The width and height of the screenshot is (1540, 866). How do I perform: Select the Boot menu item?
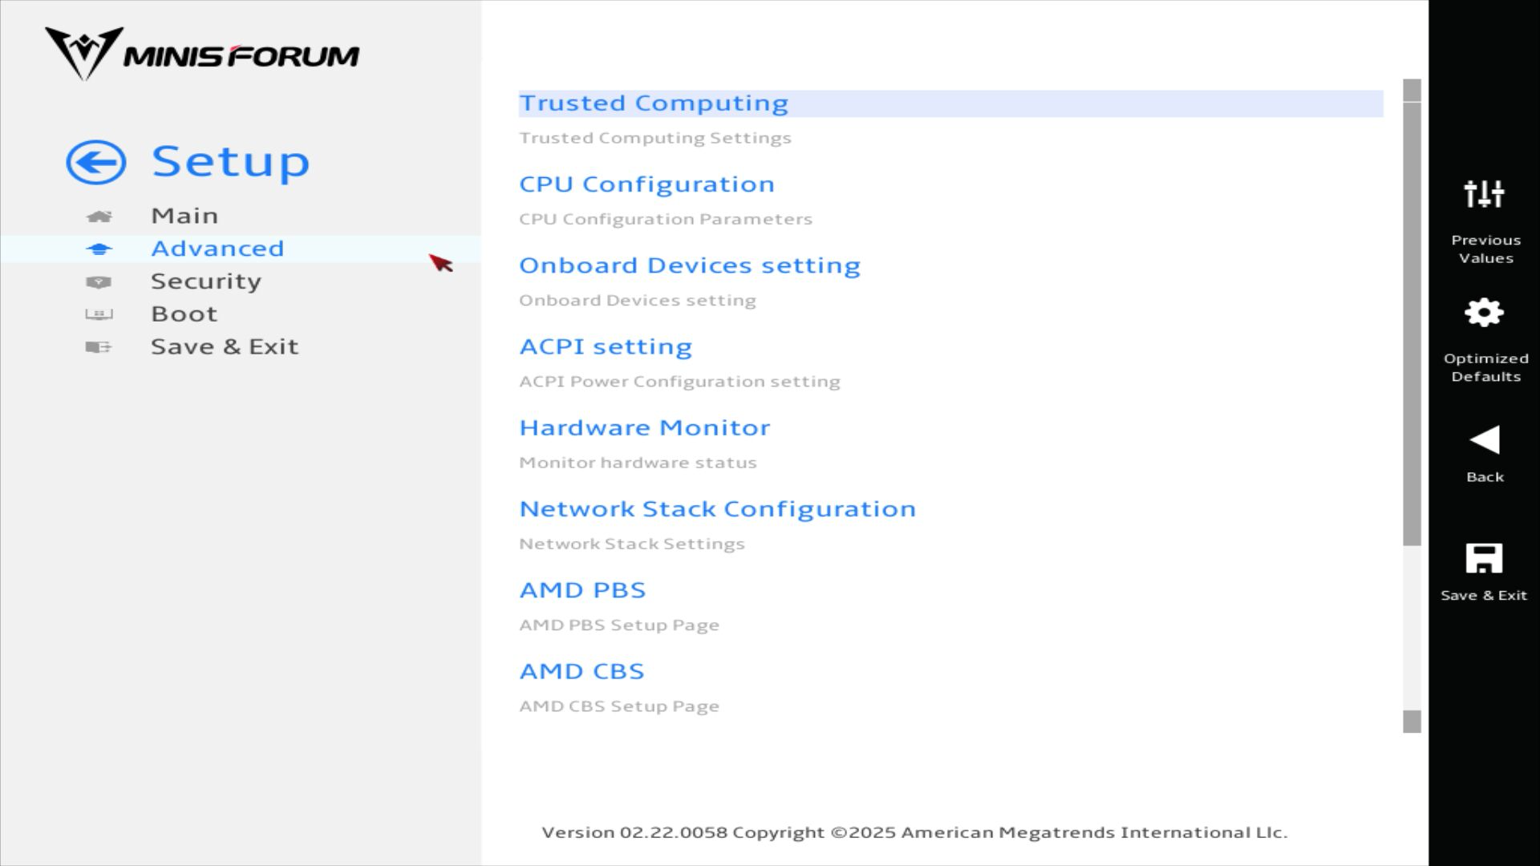click(x=184, y=314)
